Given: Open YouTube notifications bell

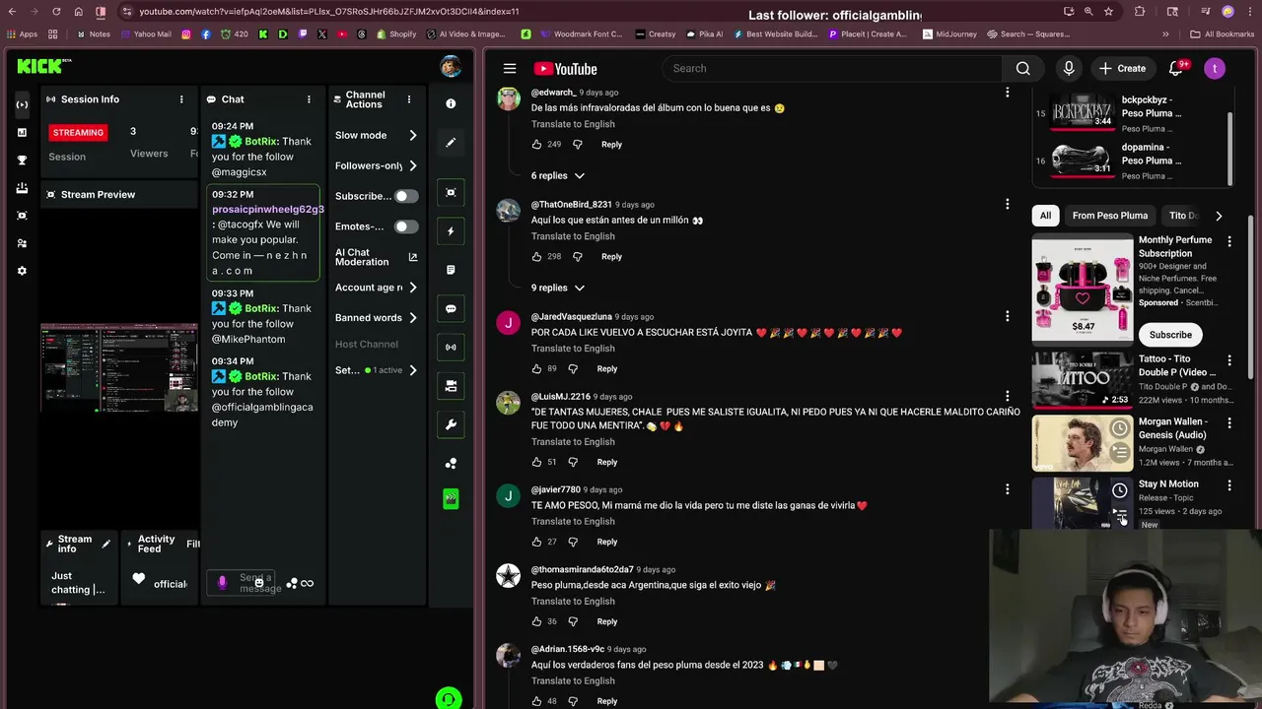Looking at the screenshot, I should 1175,68.
